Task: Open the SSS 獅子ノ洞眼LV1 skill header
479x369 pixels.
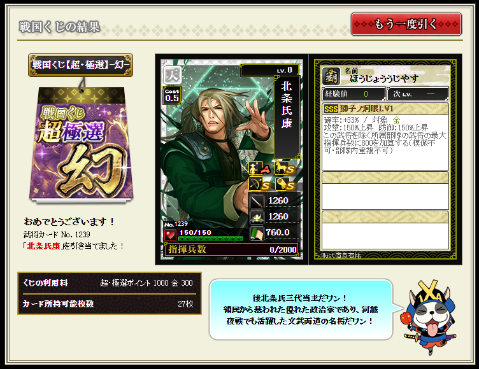Action: (385, 109)
